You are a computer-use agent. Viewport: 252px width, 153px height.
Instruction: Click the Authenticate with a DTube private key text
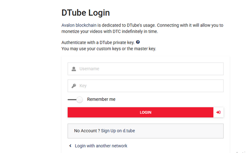click(x=98, y=42)
